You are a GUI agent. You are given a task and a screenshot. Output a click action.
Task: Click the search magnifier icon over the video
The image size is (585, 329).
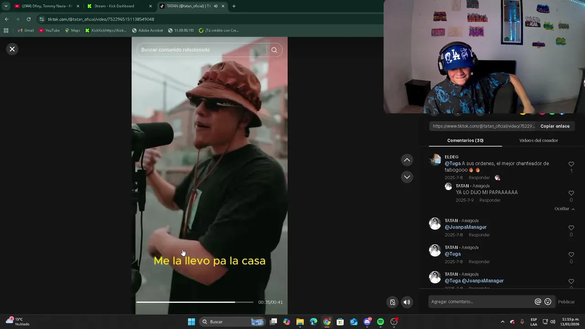pyautogui.click(x=274, y=50)
